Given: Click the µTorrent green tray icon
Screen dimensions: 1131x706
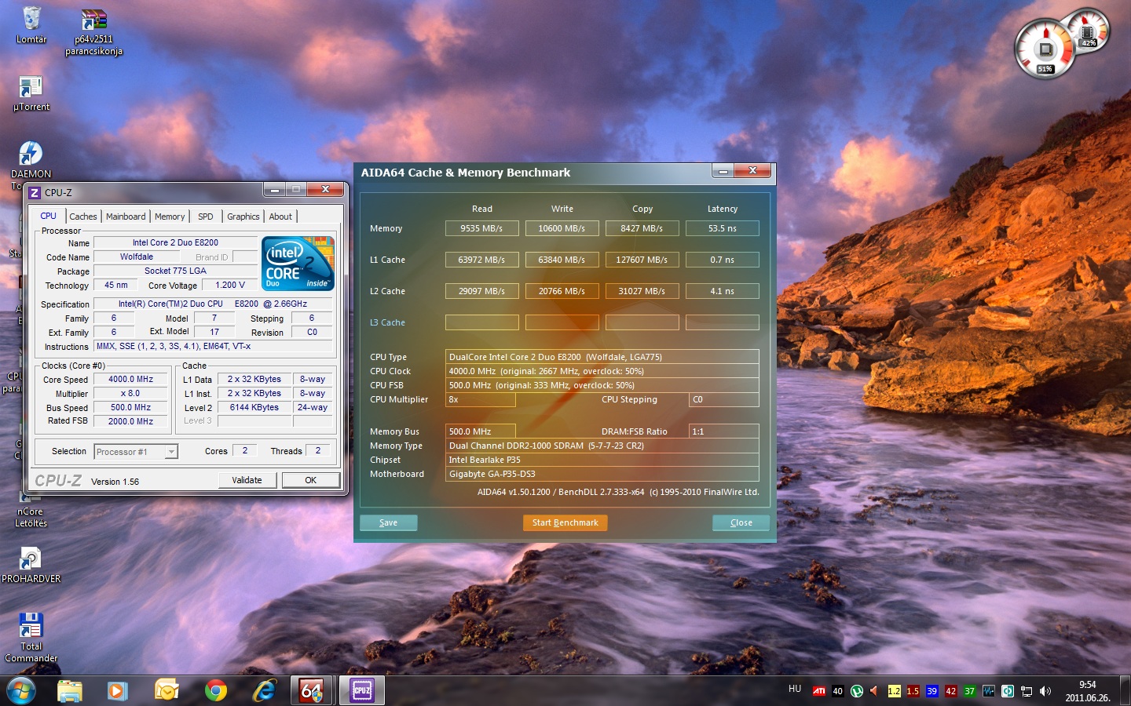Looking at the screenshot, I should 856,691.
